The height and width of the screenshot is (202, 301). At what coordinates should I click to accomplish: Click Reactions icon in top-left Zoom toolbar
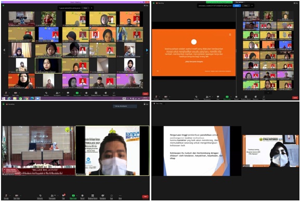[106, 93]
